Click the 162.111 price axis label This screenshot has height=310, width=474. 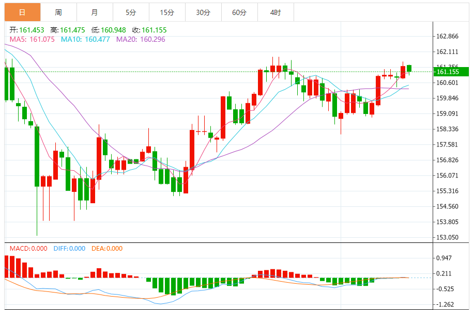point(448,52)
